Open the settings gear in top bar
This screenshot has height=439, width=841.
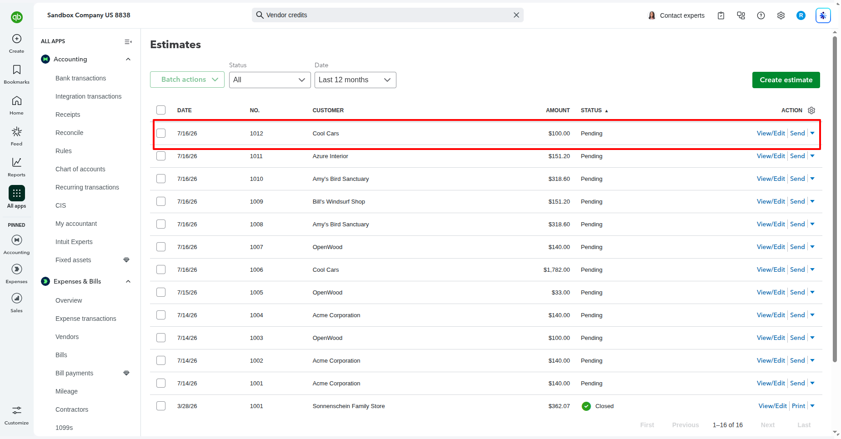(781, 15)
